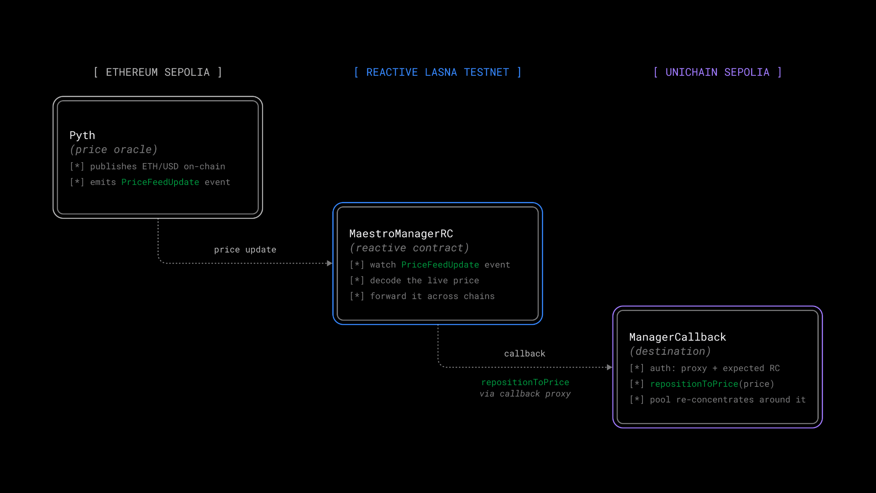Click the (destination) subtitle
This screenshot has height=493, width=876.
(670, 351)
